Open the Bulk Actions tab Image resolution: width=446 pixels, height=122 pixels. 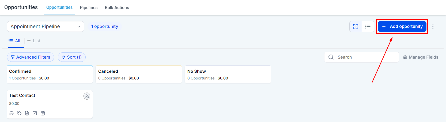[x=117, y=7]
